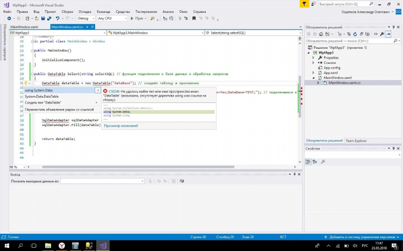Open Properties wrench in Solution Explorer toolbar

pyautogui.click(x=382, y=34)
